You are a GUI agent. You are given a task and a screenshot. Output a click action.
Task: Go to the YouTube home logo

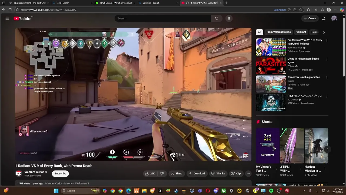point(22,18)
